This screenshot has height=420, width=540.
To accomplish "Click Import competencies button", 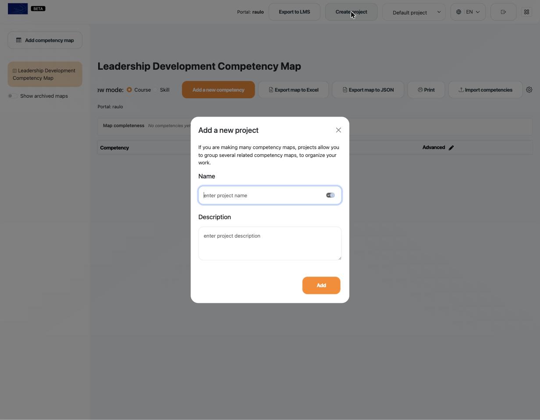I will coord(485,90).
